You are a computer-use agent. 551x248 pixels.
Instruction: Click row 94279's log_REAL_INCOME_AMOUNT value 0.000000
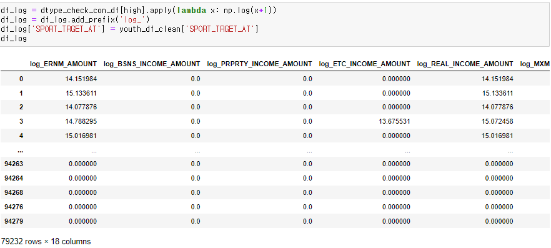[499, 221]
